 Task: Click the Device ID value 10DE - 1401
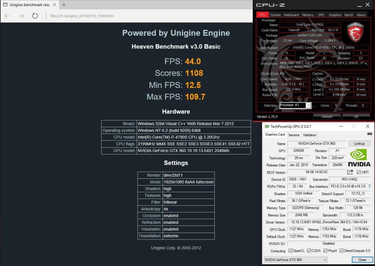298,179
